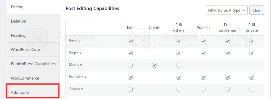
Task: Open the WordPress Core tab
Action: pyautogui.click(x=33, y=49)
